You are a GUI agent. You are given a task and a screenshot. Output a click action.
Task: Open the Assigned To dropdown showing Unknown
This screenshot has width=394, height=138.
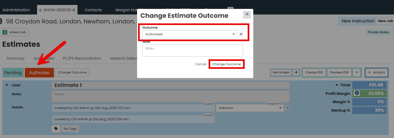[250, 108]
